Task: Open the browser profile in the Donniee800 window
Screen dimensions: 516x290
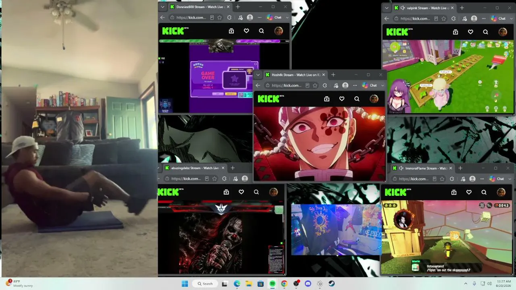Action: click(x=250, y=18)
